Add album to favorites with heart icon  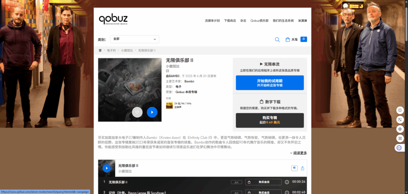pos(137,112)
